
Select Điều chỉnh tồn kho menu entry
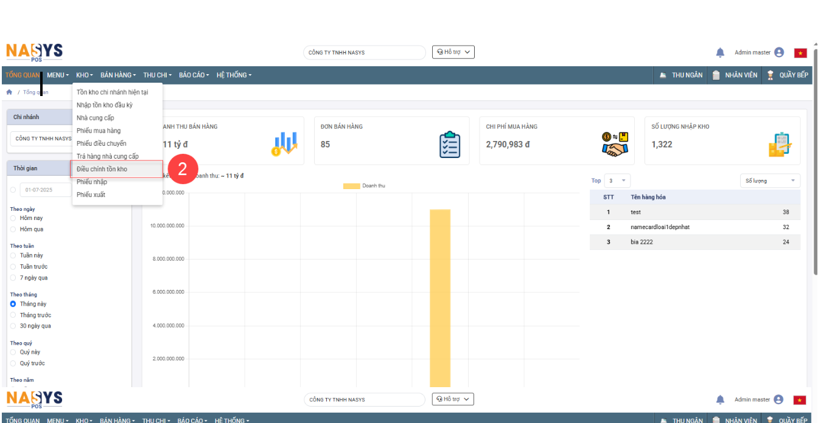click(102, 169)
